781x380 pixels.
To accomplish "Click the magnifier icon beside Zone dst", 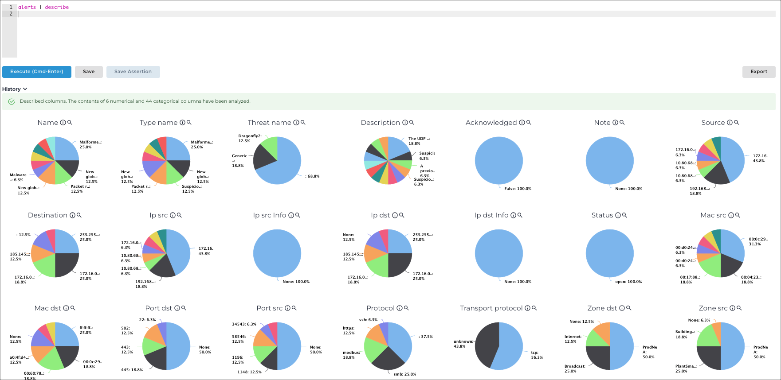I will [x=628, y=308].
